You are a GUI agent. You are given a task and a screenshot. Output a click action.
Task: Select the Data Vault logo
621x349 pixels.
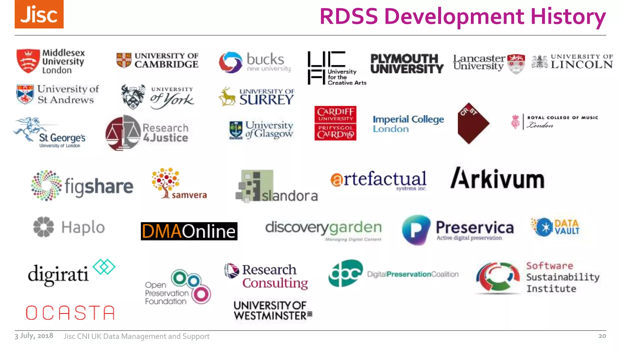pos(555,227)
